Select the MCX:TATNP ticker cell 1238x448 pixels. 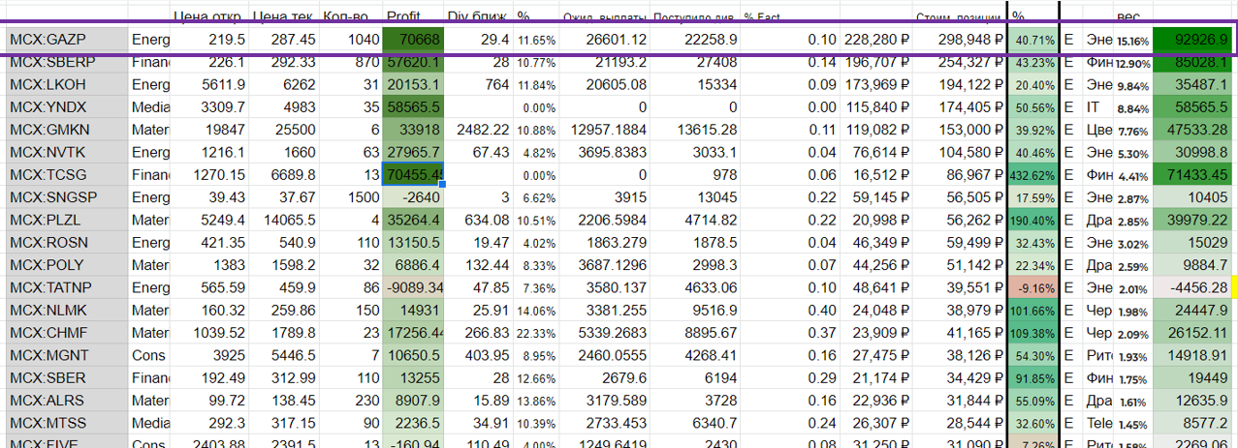(x=67, y=286)
